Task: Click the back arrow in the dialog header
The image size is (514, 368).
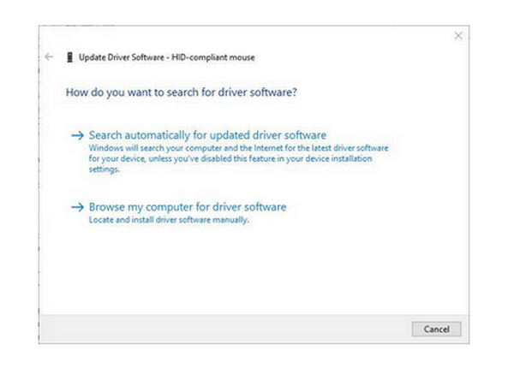Action: [x=49, y=57]
